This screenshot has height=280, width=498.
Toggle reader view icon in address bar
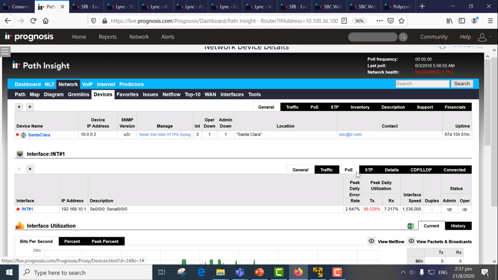[x=344, y=21]
